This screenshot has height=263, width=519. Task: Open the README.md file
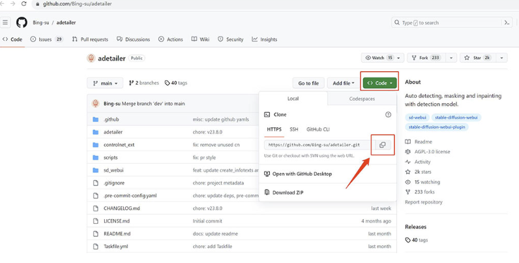point(117,234)
